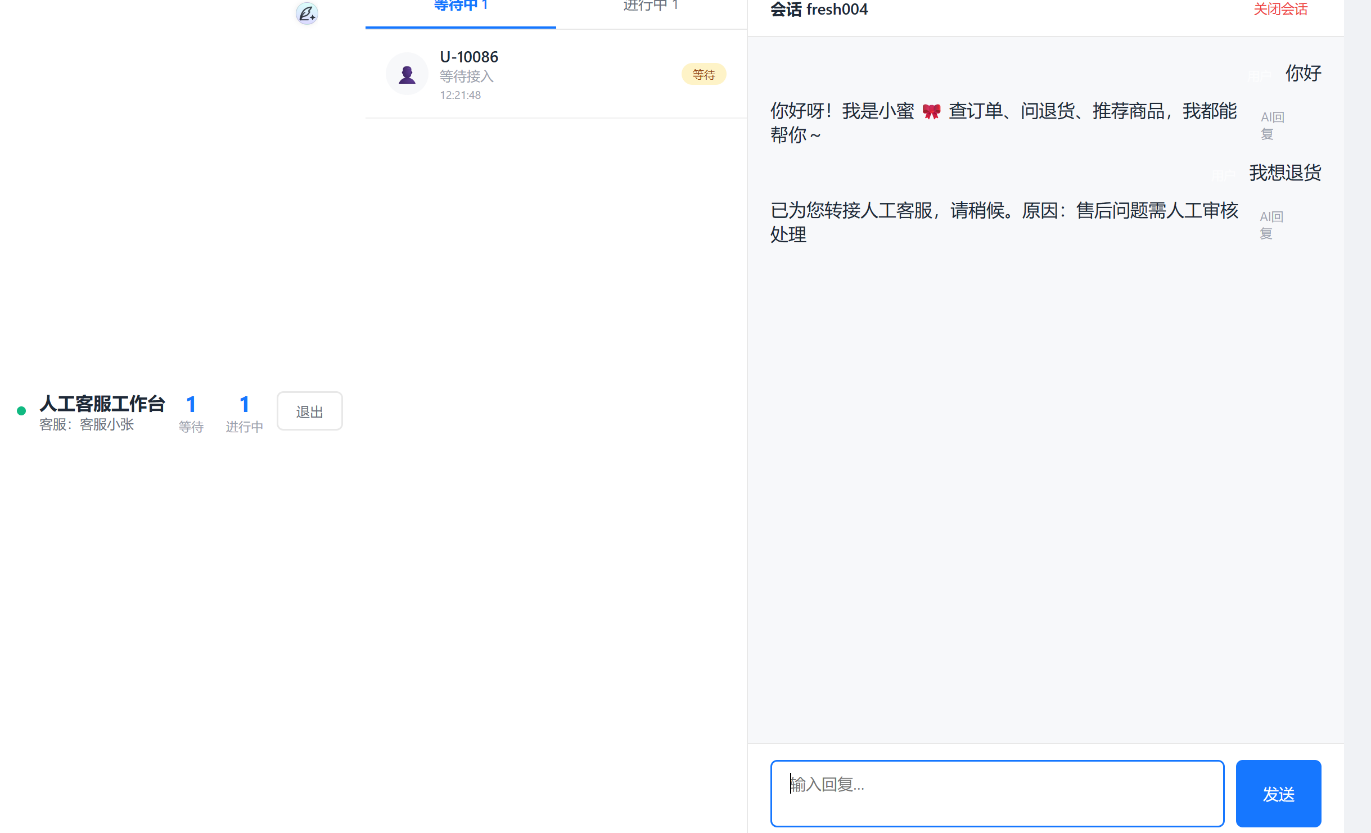
Task: Send the reply with 发送 button
Action: pos(1278,794)
